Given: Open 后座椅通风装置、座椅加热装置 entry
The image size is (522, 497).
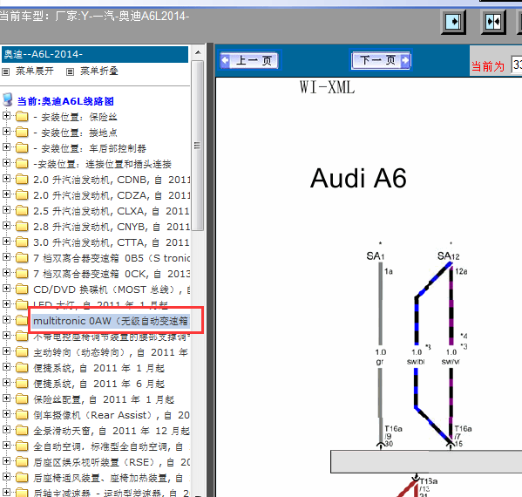Looking at the screenshot, I should [x=109, y=478].
